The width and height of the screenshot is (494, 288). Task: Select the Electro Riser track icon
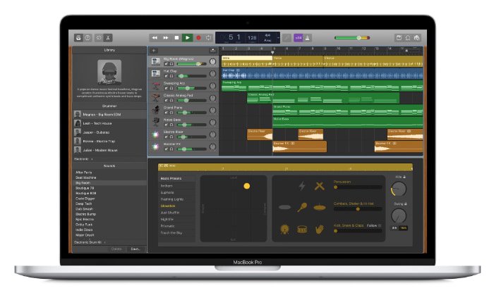(x=156, y=134)
